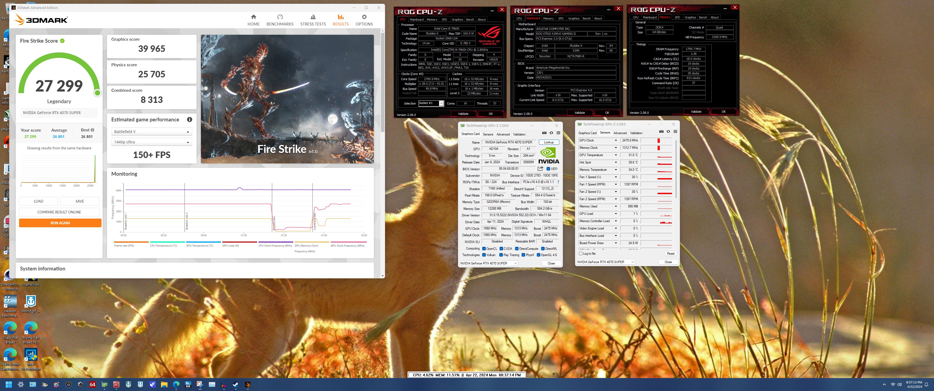Viewport: 934px width, 391px height.
Task: Open SPD tab in Mainboard CPU-Z window
Action: [561, 18]
